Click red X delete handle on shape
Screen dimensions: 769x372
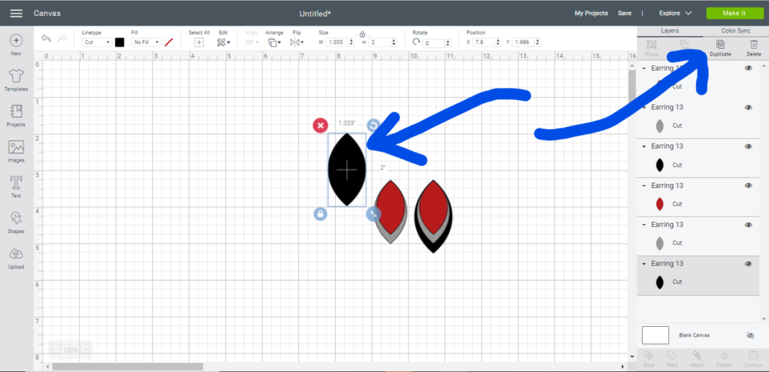tap(320, 126)
